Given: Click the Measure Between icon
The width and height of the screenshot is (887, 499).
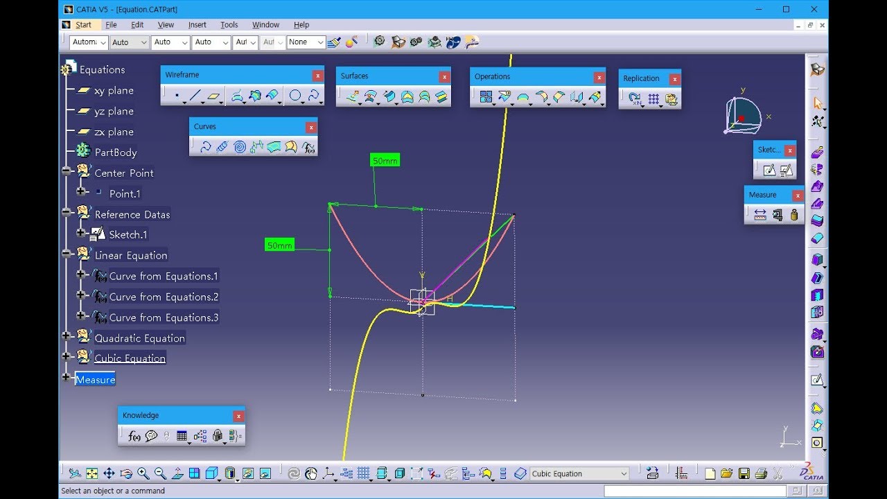Looking at the screenshot, I should click(760, 215).
